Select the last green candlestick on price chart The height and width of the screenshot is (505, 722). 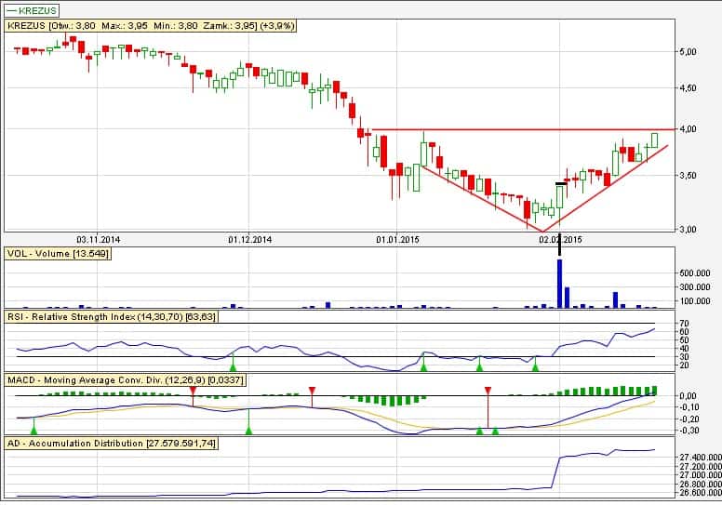click(x=654, y=140)
